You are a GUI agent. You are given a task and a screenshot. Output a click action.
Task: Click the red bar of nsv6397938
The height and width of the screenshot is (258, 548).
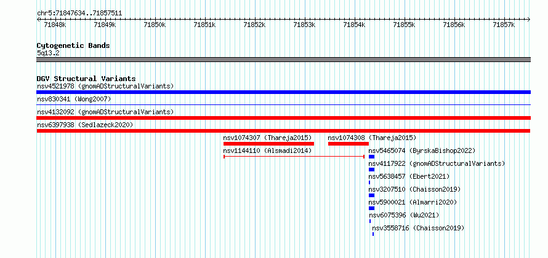tap(283, 131)
